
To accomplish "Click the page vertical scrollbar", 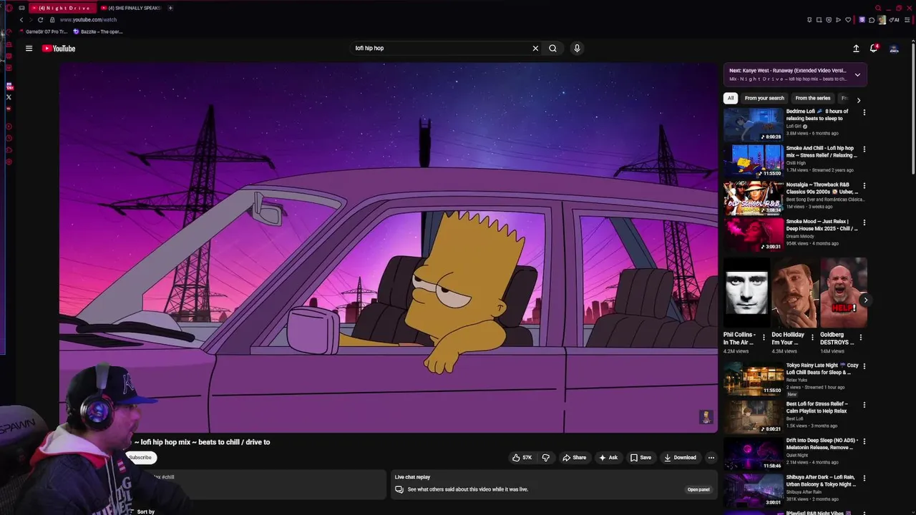I will (912, 107).
